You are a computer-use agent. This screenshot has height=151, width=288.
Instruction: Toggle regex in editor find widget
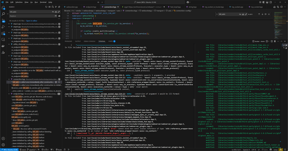(246, 14)
